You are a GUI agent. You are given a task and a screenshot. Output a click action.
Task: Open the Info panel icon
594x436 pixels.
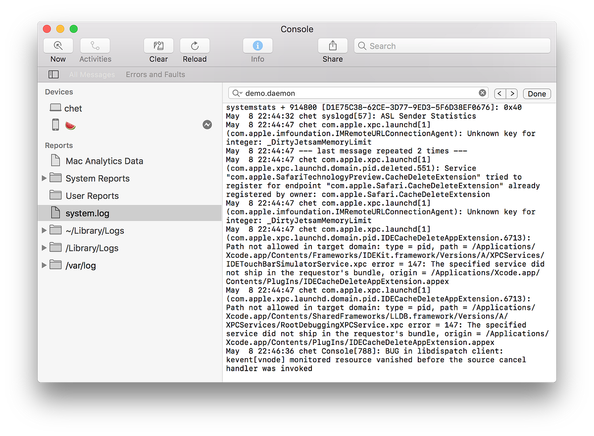[257, 45]
